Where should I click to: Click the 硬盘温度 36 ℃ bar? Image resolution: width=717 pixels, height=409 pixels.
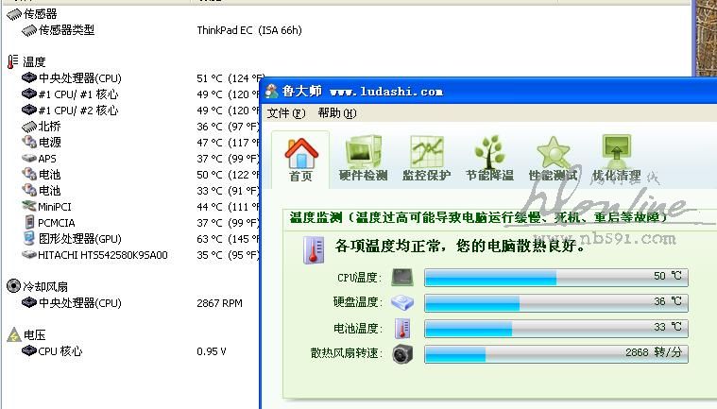[556, 302]
